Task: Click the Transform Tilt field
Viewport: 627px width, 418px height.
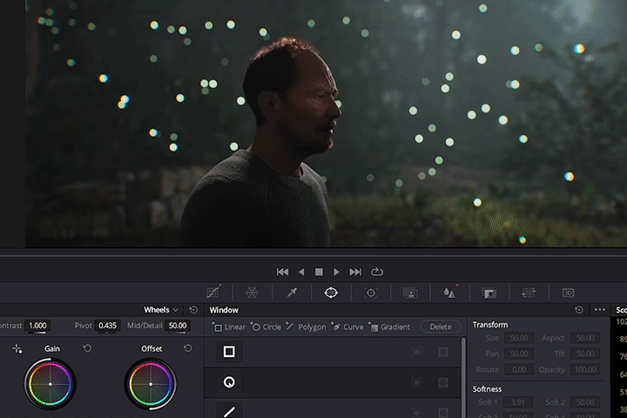Action: tap(585, 354)
